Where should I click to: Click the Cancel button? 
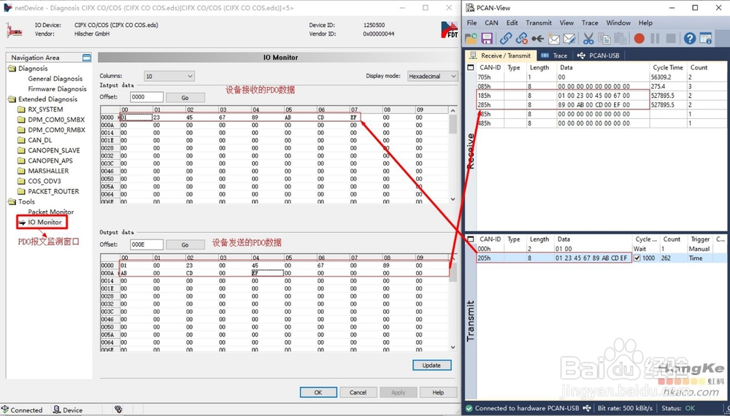click(358, 392)
